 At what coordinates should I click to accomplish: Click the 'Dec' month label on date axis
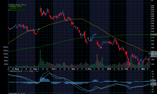(90, 69)
